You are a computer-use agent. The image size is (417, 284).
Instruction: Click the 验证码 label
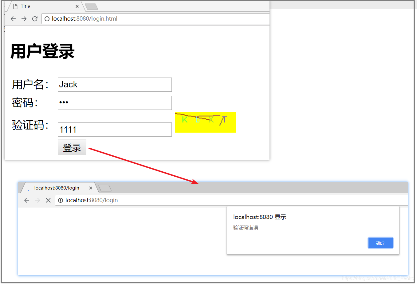30,125
